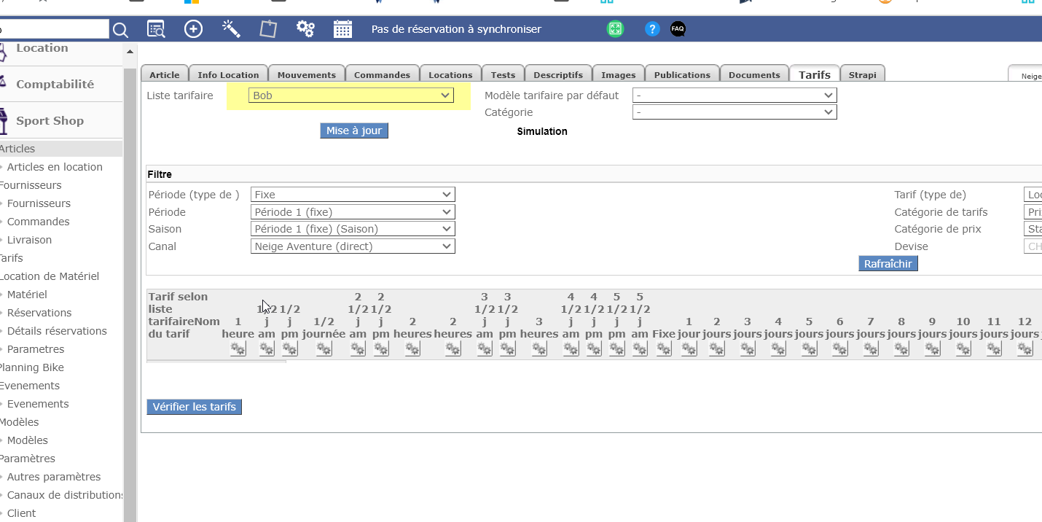The height and width of the screenshot is (522, 1042).
Task: Open the Canal dropdown
Action: (353, 246)
